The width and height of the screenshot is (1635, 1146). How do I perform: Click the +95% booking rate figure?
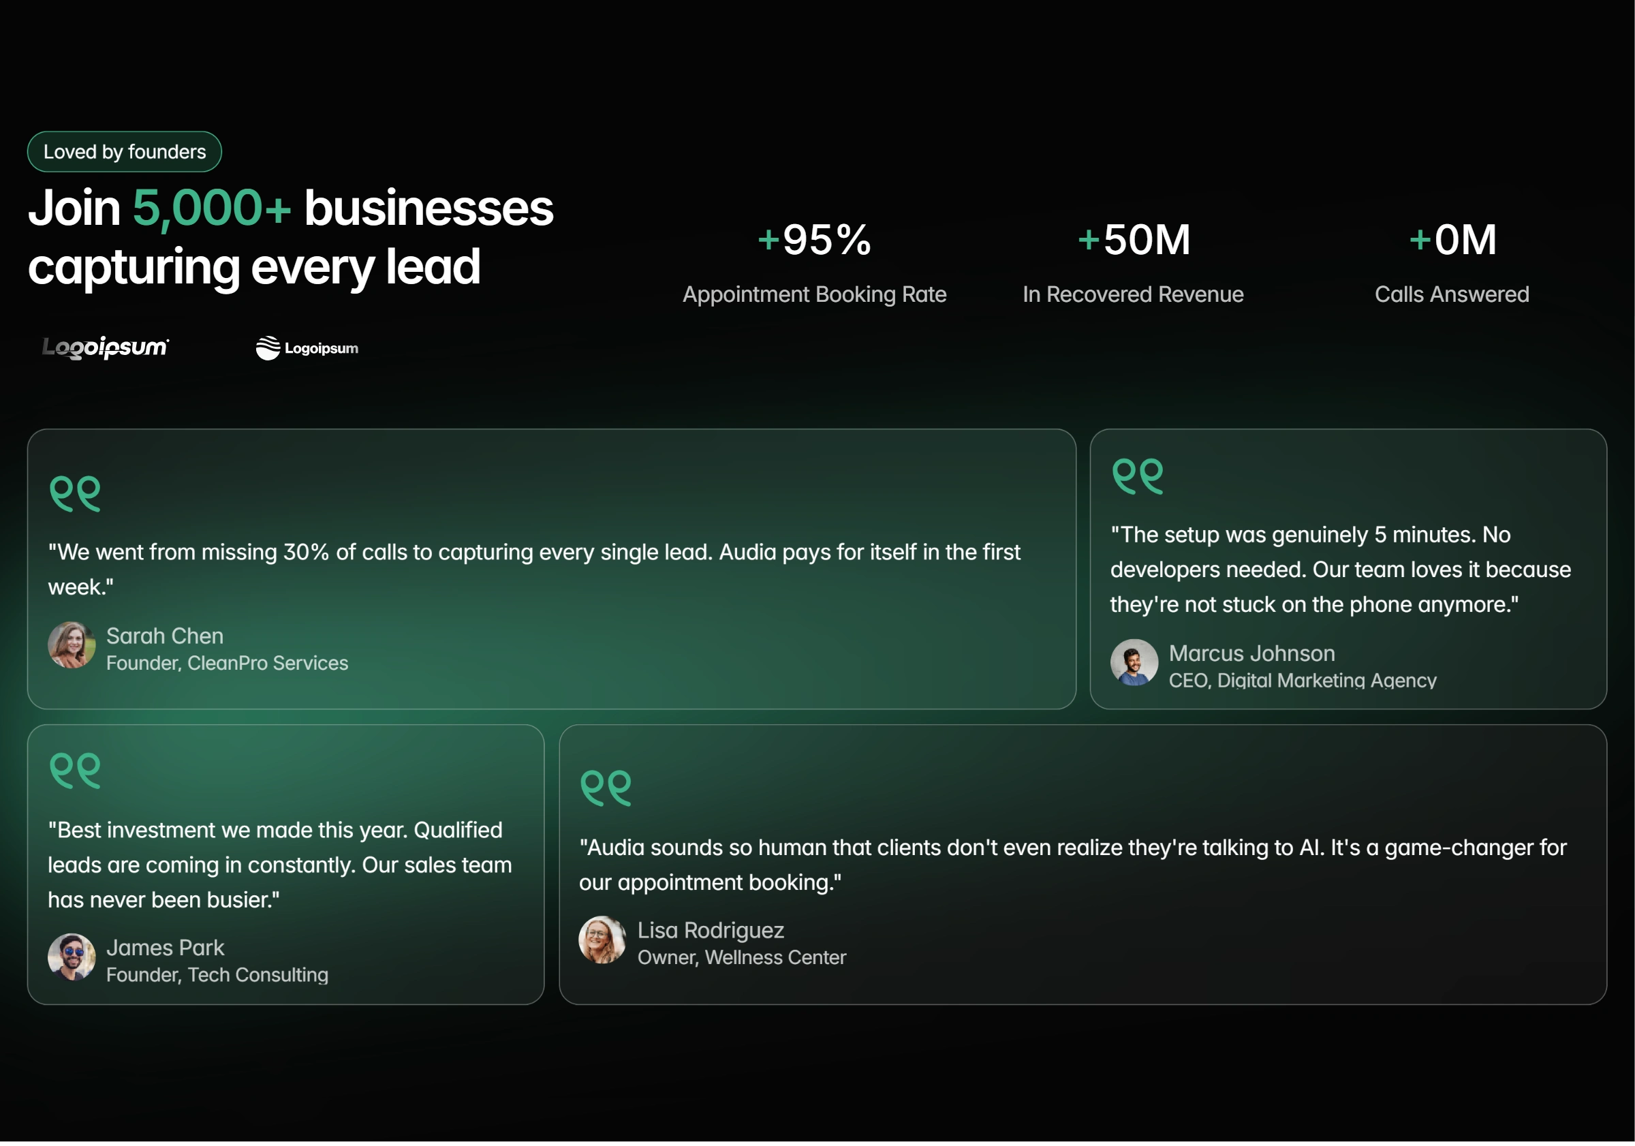814,239
